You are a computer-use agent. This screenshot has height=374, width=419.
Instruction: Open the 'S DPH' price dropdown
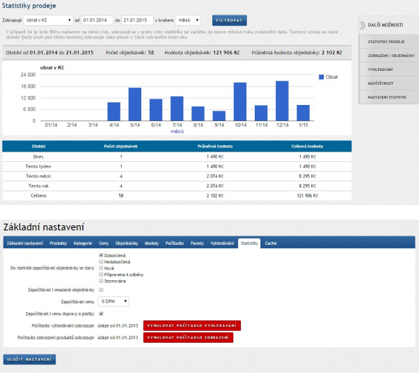click(x=114, y=302)
